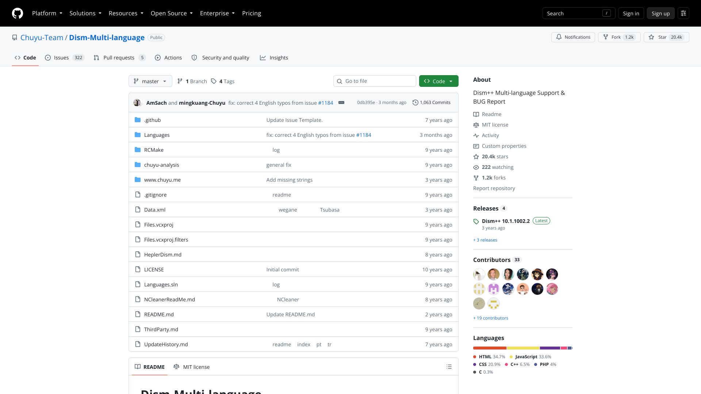This screenshot has height=394, width=701.
Task: View the 4 Tags link
Action: click(223, 81)
